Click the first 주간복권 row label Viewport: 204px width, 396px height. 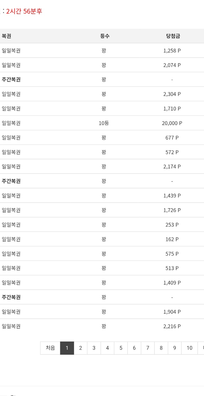[11, 80]
